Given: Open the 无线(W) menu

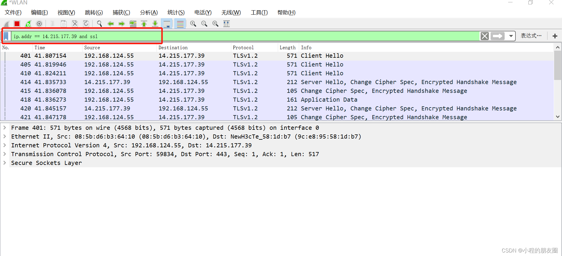Looking at the screenshot, I should (x=231, y=13).
